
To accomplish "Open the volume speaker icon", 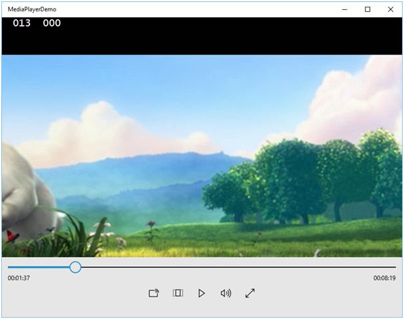I will tap(226, 293).
